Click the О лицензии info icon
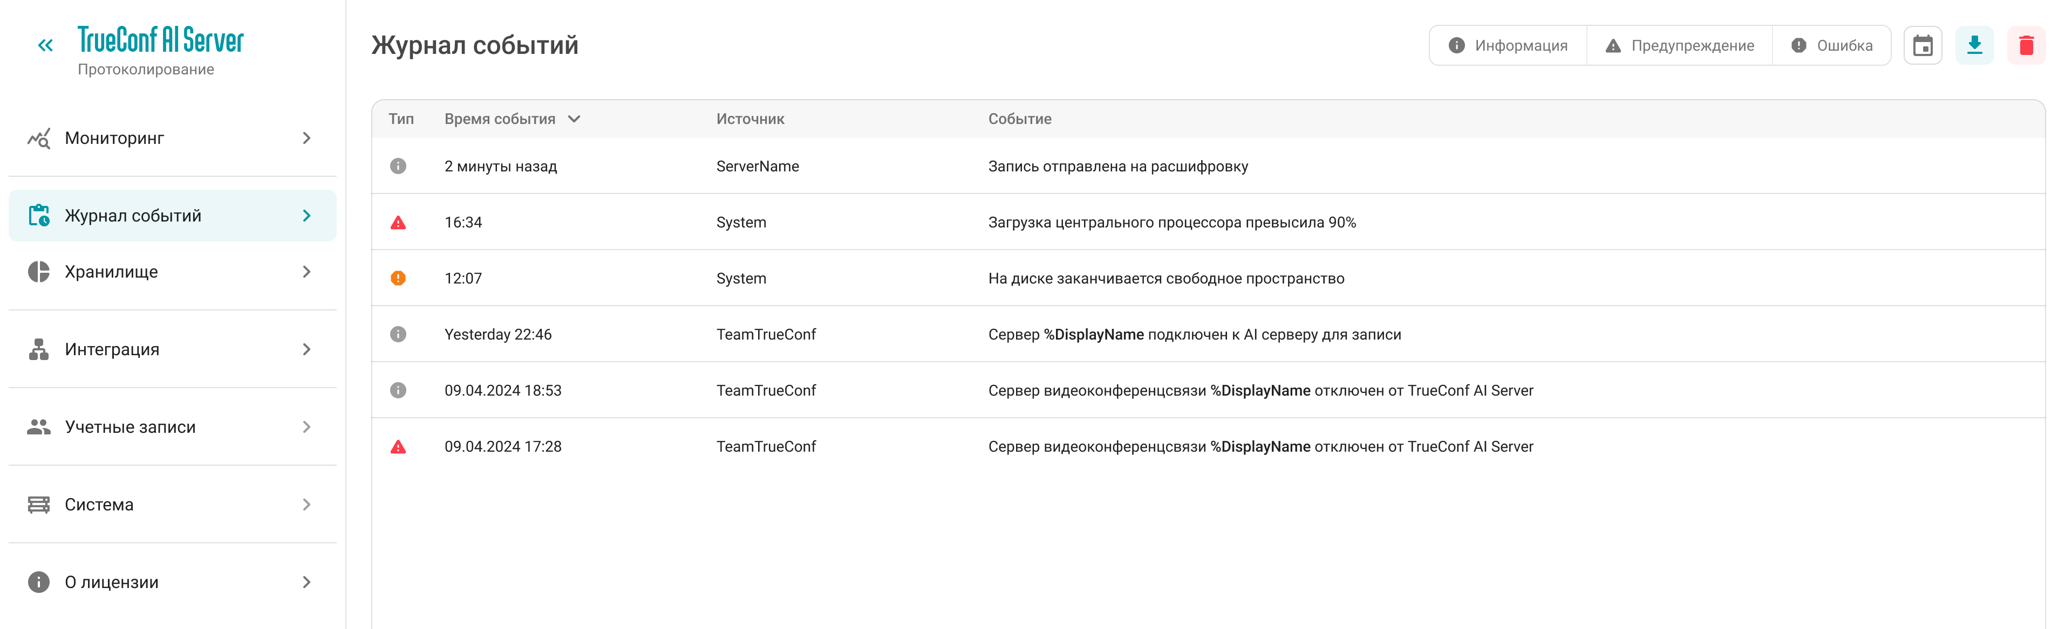 point(39,583)
